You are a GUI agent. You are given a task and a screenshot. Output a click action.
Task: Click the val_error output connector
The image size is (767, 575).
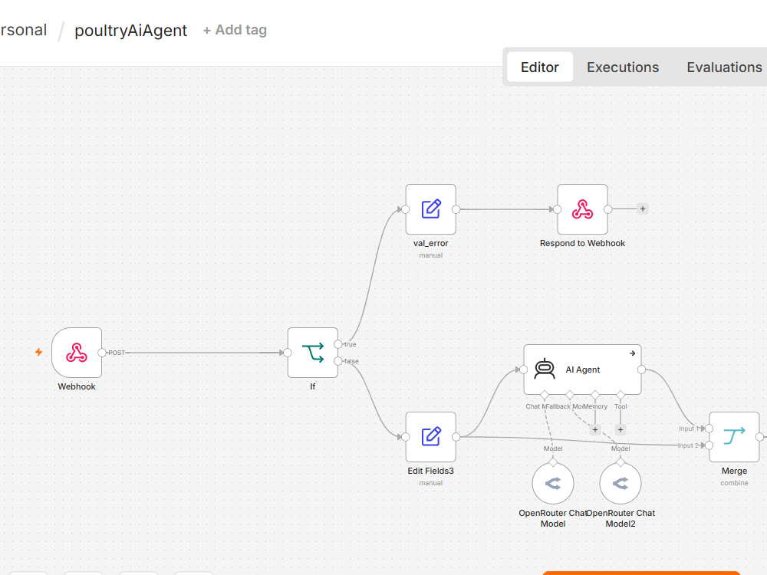coord(456,209)
